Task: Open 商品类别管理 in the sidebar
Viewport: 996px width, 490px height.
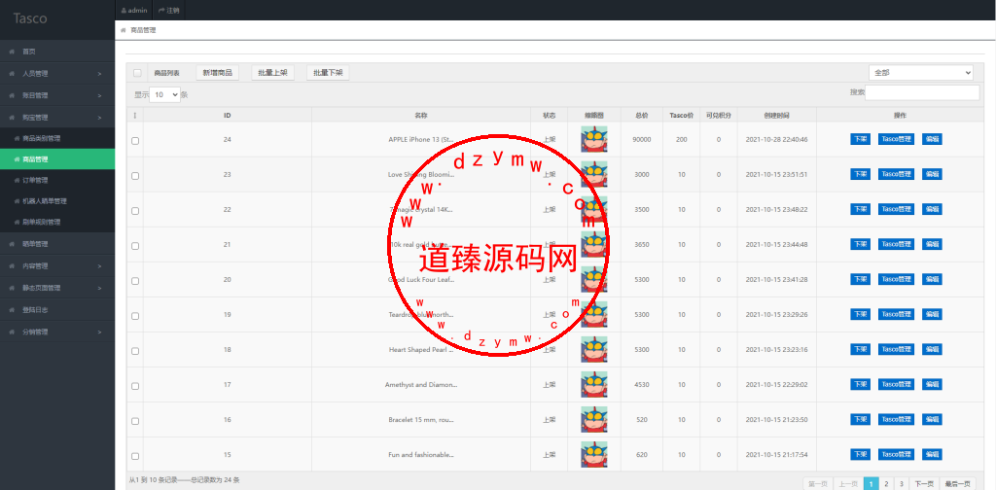Action: pos(57,138)
